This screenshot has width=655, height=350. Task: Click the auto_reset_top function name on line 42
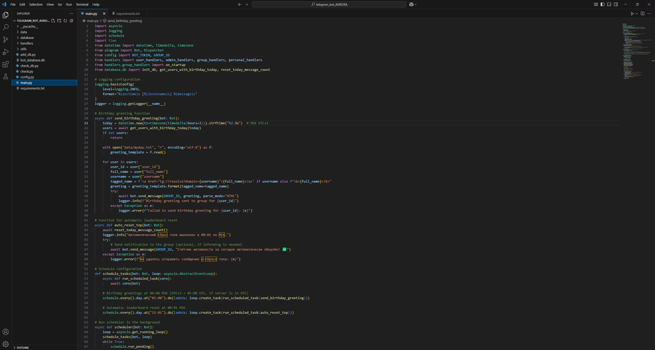tap(128, 225)
